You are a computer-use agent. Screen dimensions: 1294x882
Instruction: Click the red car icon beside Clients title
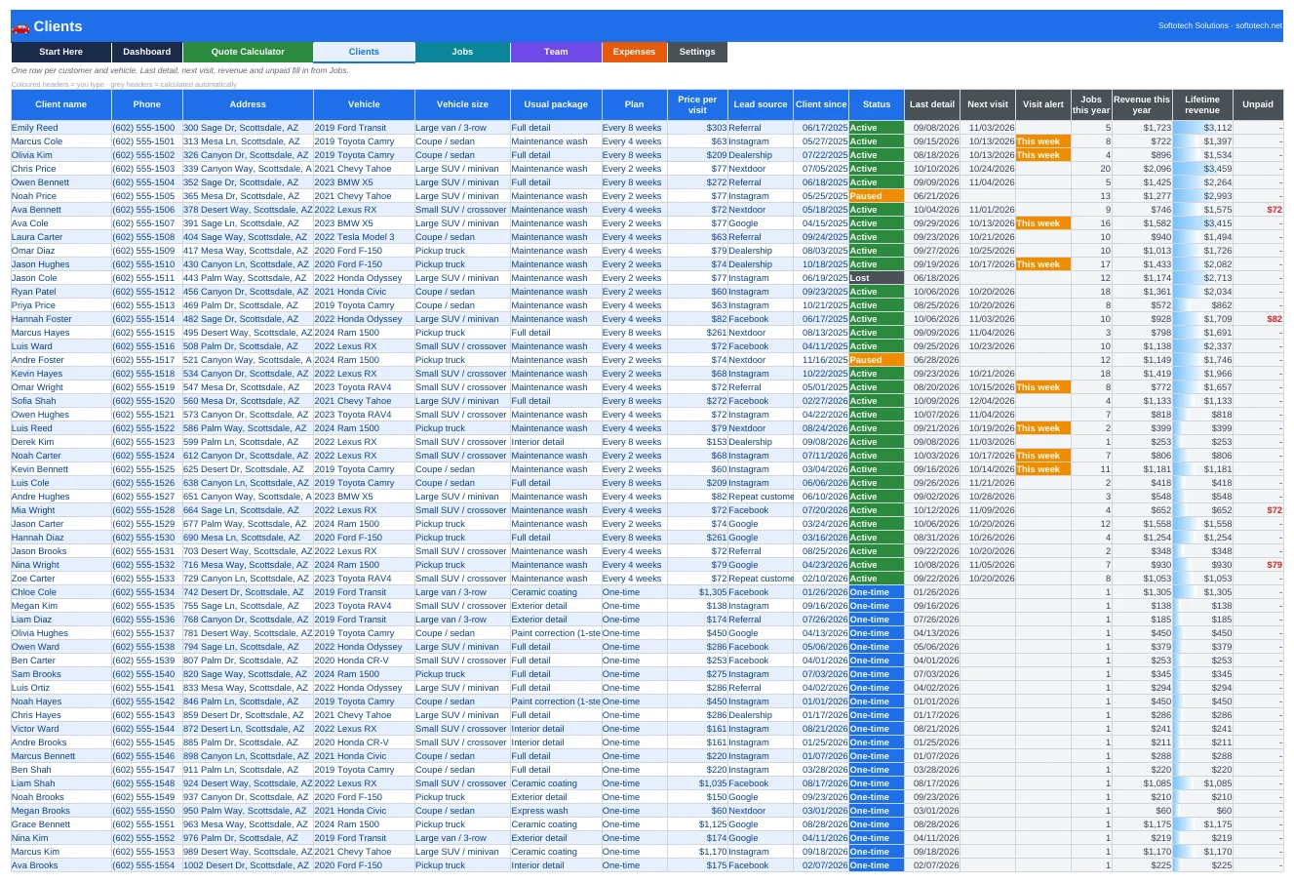[x=20, y=26]
